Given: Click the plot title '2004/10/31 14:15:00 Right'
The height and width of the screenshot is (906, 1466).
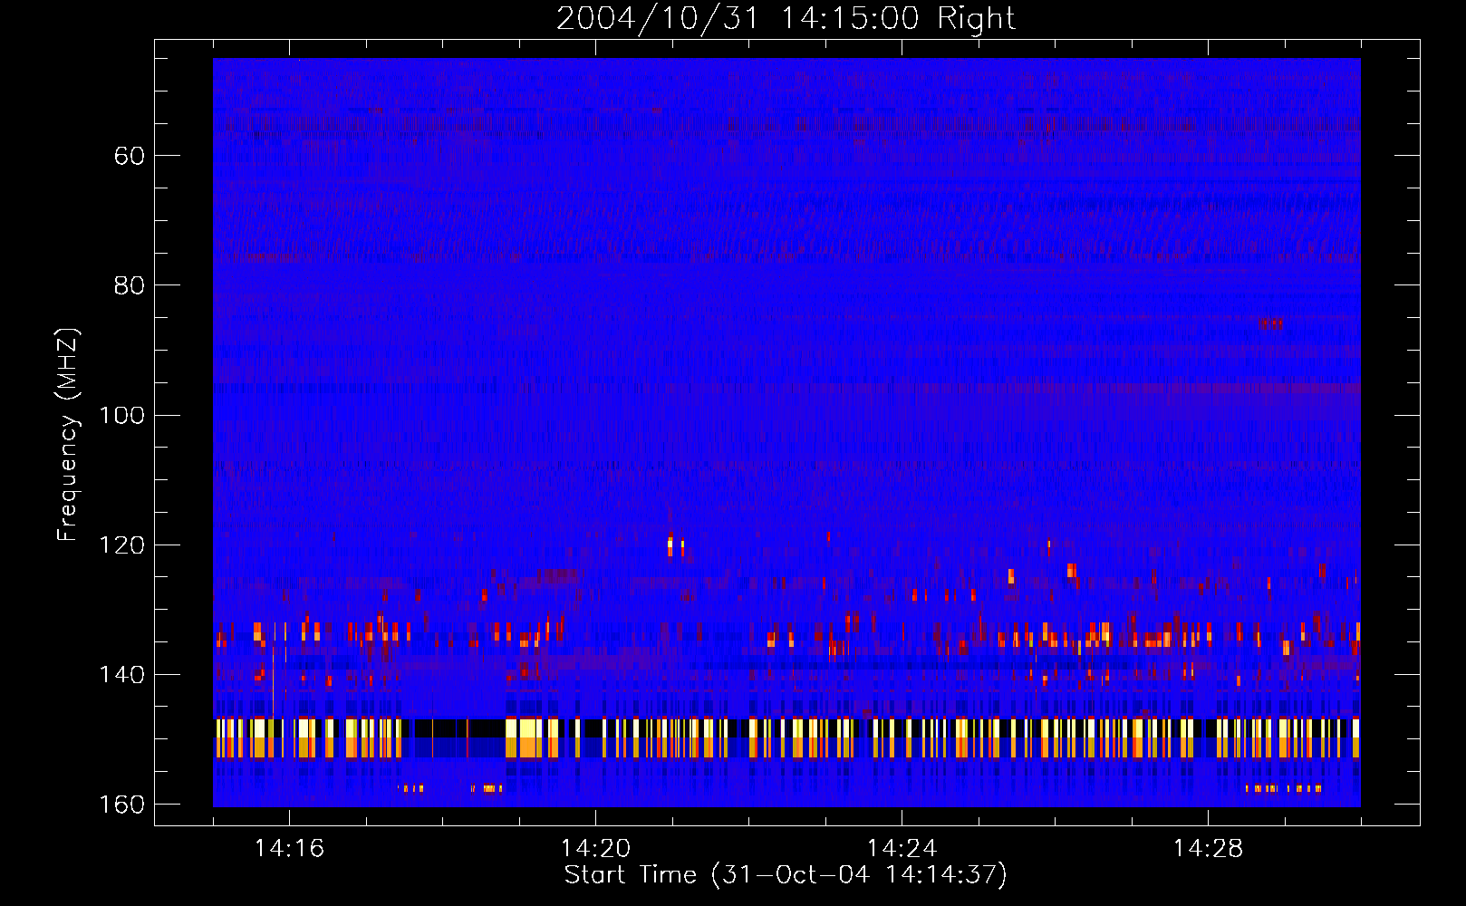Looking at the screenshot, I should (x=786, y=18).
